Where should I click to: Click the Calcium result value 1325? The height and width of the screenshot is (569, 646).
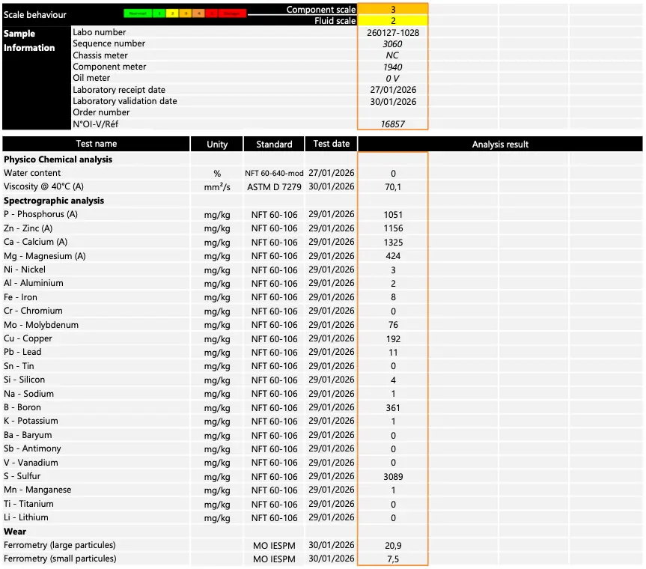pos(393,243)
